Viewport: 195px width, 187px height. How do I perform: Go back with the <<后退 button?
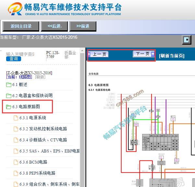click(54, 26)
